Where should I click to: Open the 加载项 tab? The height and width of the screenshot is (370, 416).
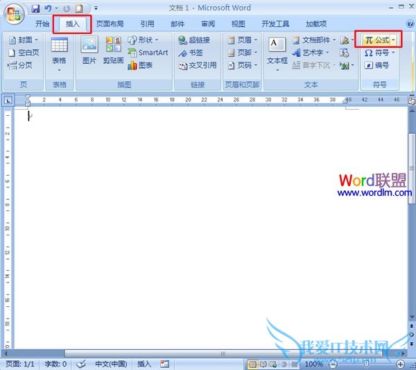[316, 24]
